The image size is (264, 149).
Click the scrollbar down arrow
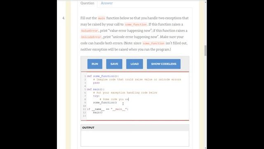point(205,148)
